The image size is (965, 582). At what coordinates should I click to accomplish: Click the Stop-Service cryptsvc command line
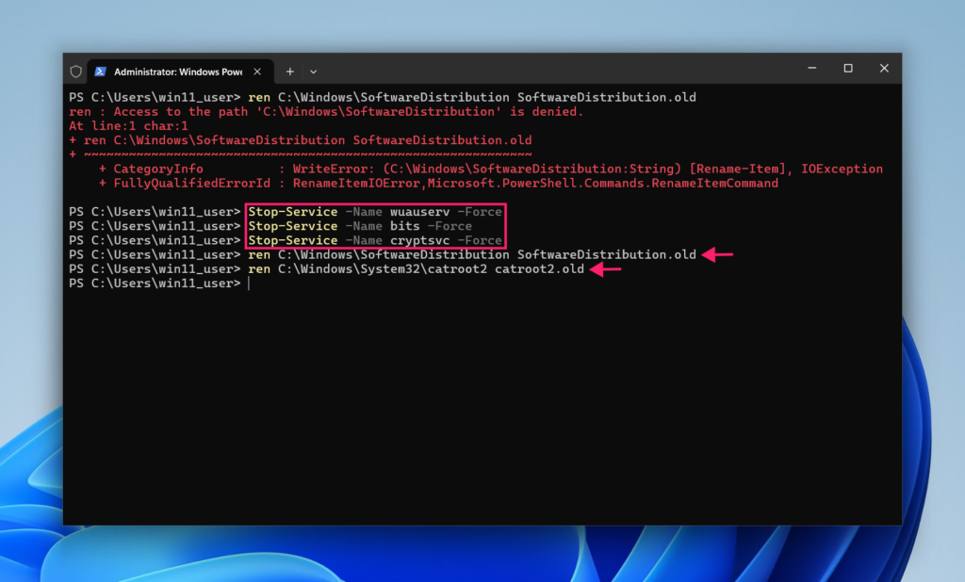(x=375, y=240)
